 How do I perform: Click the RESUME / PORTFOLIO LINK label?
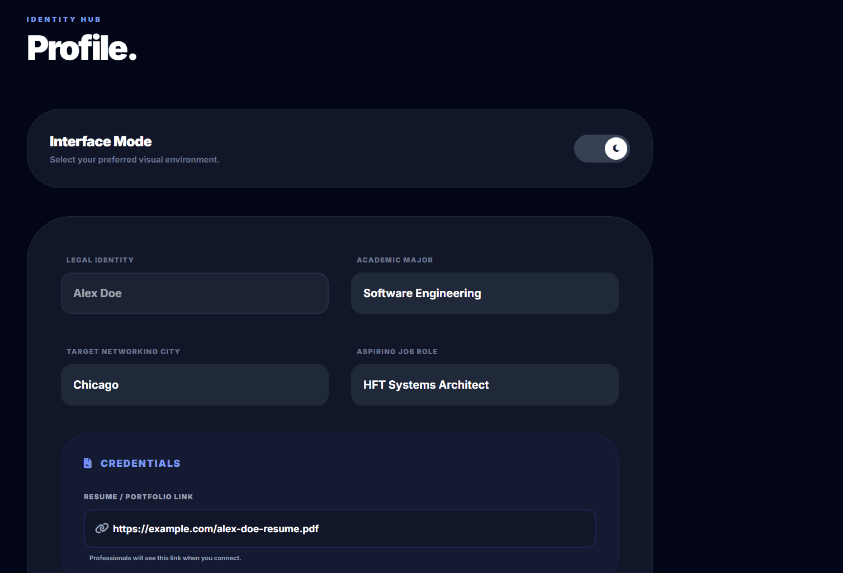tap(138, 496)
